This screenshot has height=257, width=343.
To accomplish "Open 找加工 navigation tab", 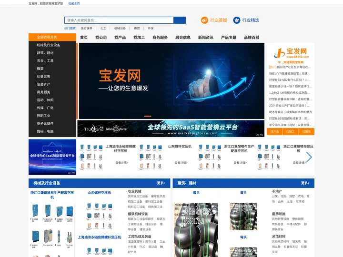I will pyautogui.click(x=139, y=38).
